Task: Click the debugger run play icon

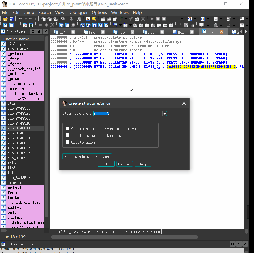Action: click(x=152, y=19)
